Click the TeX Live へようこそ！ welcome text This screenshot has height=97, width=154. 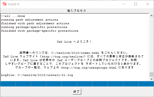click(x=74, y=42)
